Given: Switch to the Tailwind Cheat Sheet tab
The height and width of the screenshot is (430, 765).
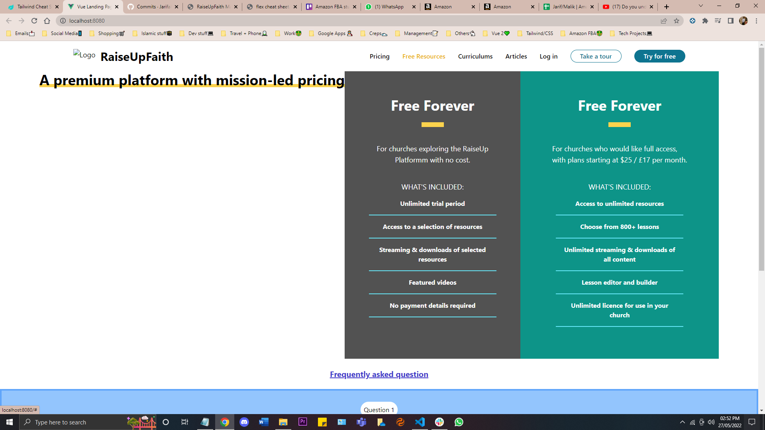Looking at the screenshot, I should 33,7.
